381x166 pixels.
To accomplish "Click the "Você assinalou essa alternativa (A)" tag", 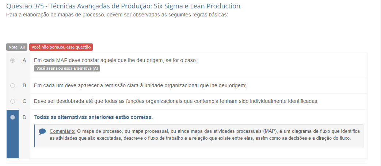I will click(x=67, y=68).
